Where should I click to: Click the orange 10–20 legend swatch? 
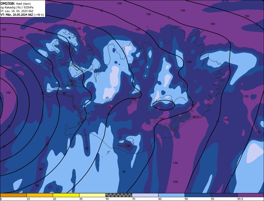coord(40,195)
